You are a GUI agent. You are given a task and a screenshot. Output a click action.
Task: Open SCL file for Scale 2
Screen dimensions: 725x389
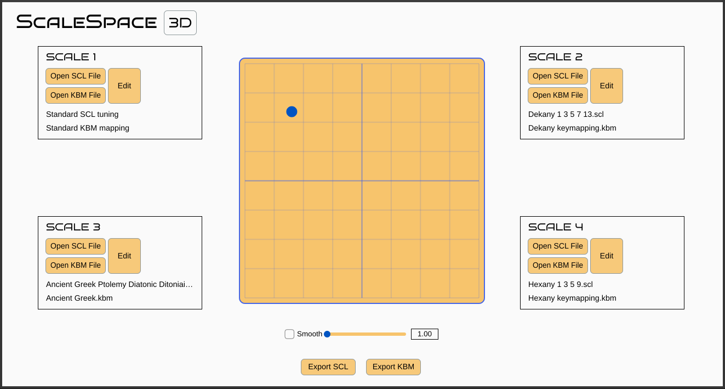tap(558, 76)
